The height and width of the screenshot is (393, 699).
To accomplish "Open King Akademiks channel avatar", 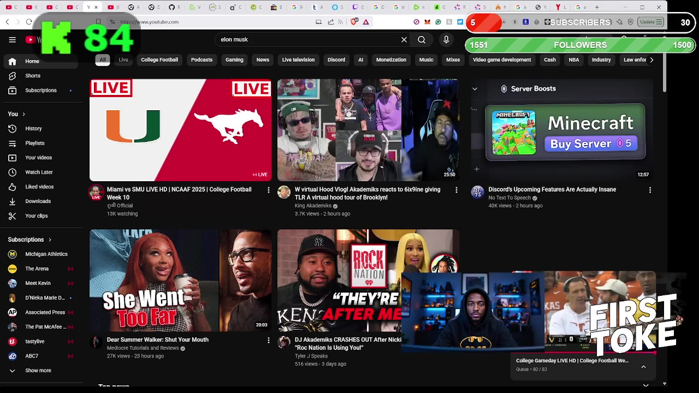I will click(284, 192).
